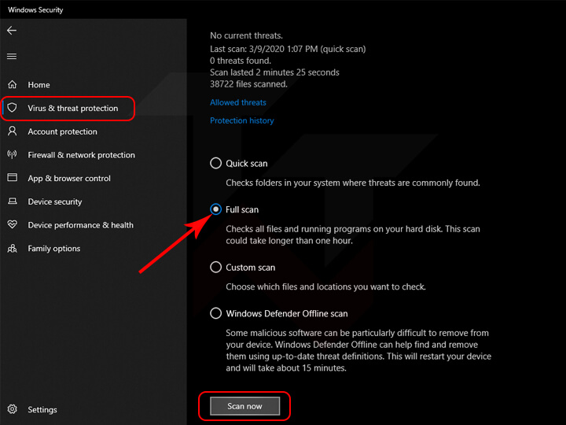
Task: Open the Allowed threats link
Action: [x=238, y=102]
